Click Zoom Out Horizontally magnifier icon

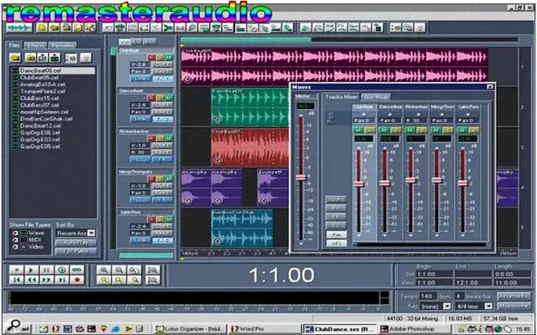119,270
